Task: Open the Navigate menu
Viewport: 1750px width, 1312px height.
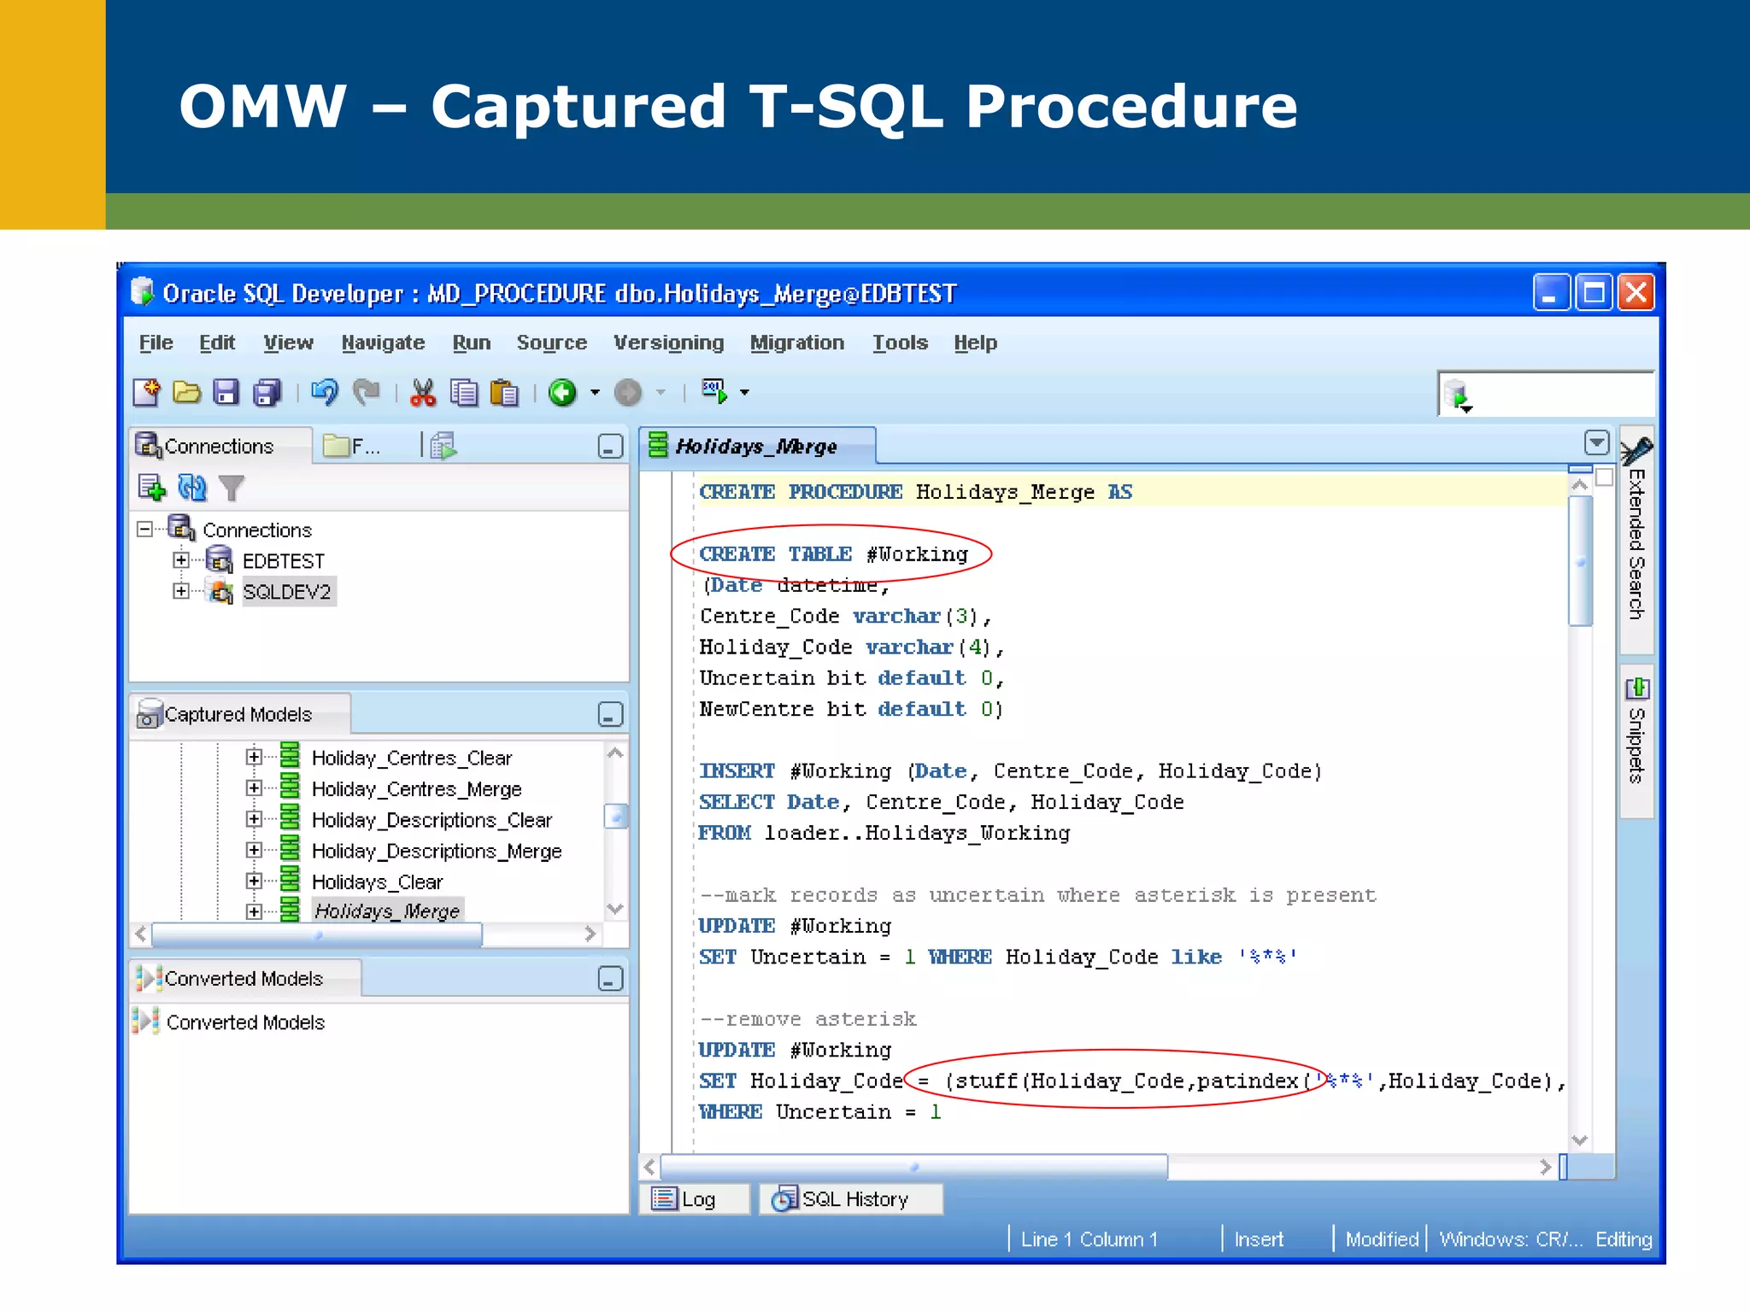Action: point(383,343)
